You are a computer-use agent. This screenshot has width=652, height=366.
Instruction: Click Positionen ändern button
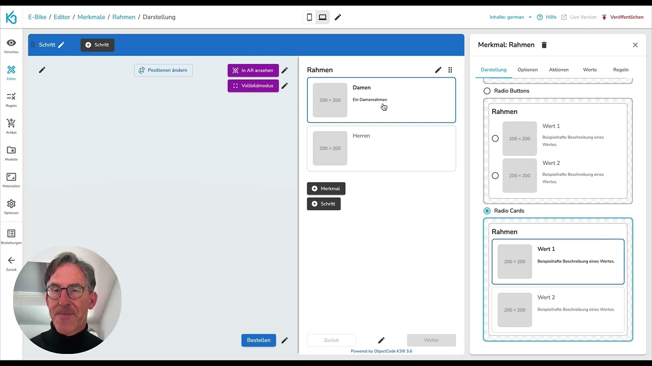coord(163,70)
